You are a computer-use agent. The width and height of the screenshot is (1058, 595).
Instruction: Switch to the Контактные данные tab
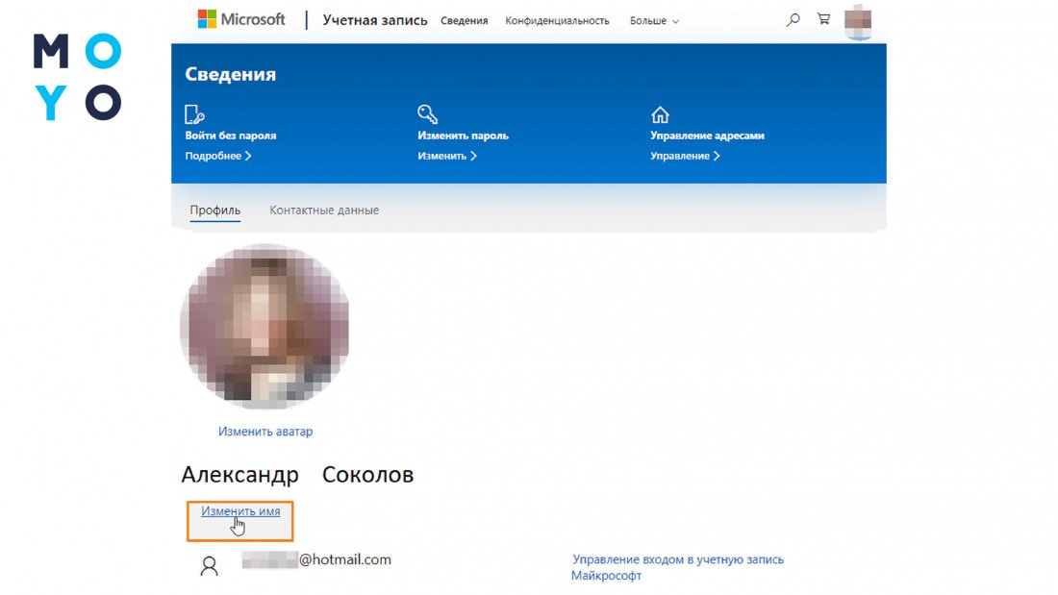pyautogui.click(x=324, y=211)
